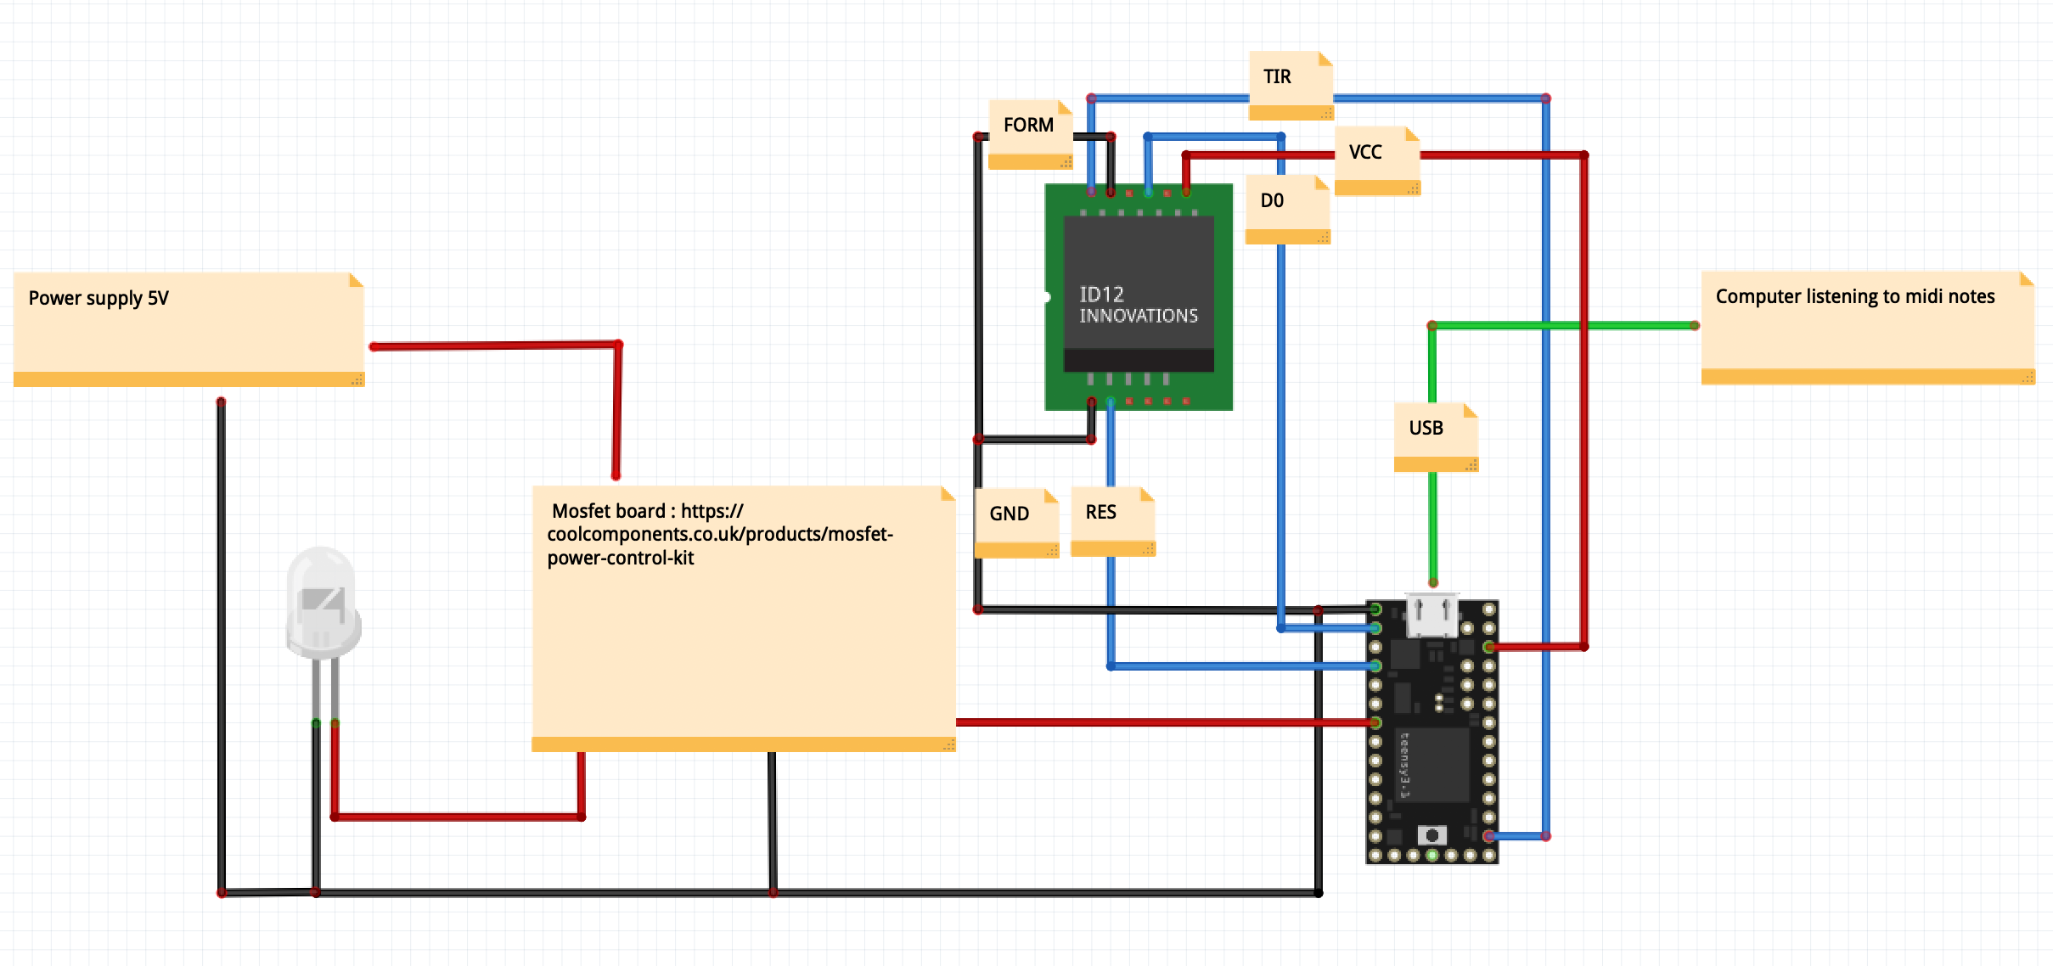The width and height of the screenshot is (2053, 966).
Task: Select the ID12 Innovations RFID chip
Action: coord(1138,293)
